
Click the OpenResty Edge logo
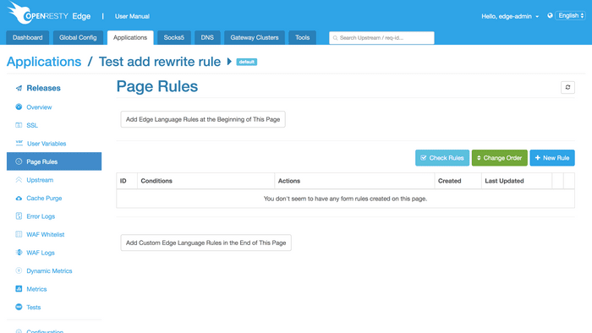(49, 14)
